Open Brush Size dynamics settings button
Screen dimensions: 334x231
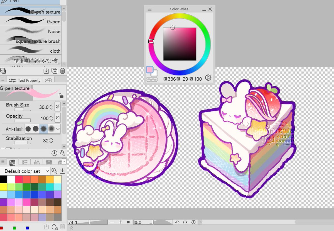tap(58, 106)
